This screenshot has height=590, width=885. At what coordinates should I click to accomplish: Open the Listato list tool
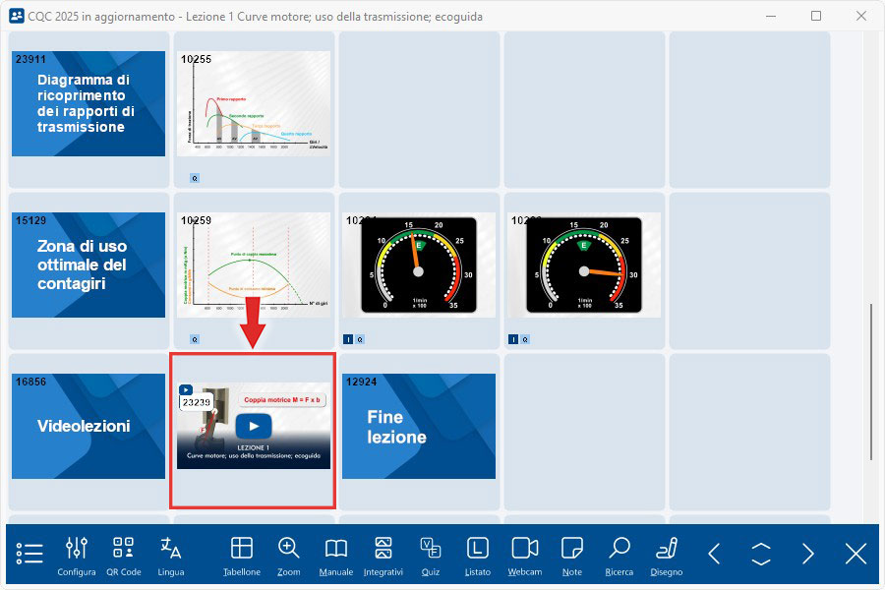(x=477, y=554)
